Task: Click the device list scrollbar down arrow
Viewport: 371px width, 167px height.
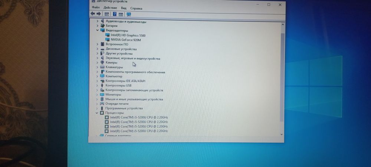Action: [282, 134]
